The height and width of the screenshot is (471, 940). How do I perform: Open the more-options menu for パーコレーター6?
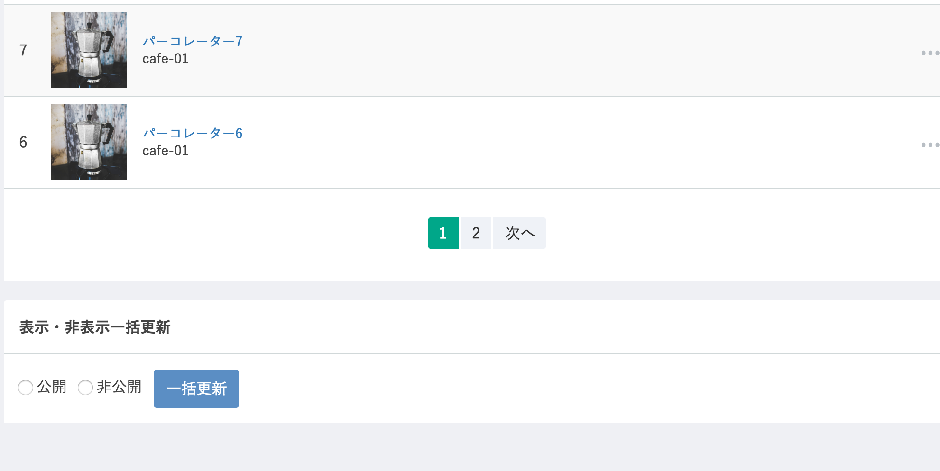930,145
